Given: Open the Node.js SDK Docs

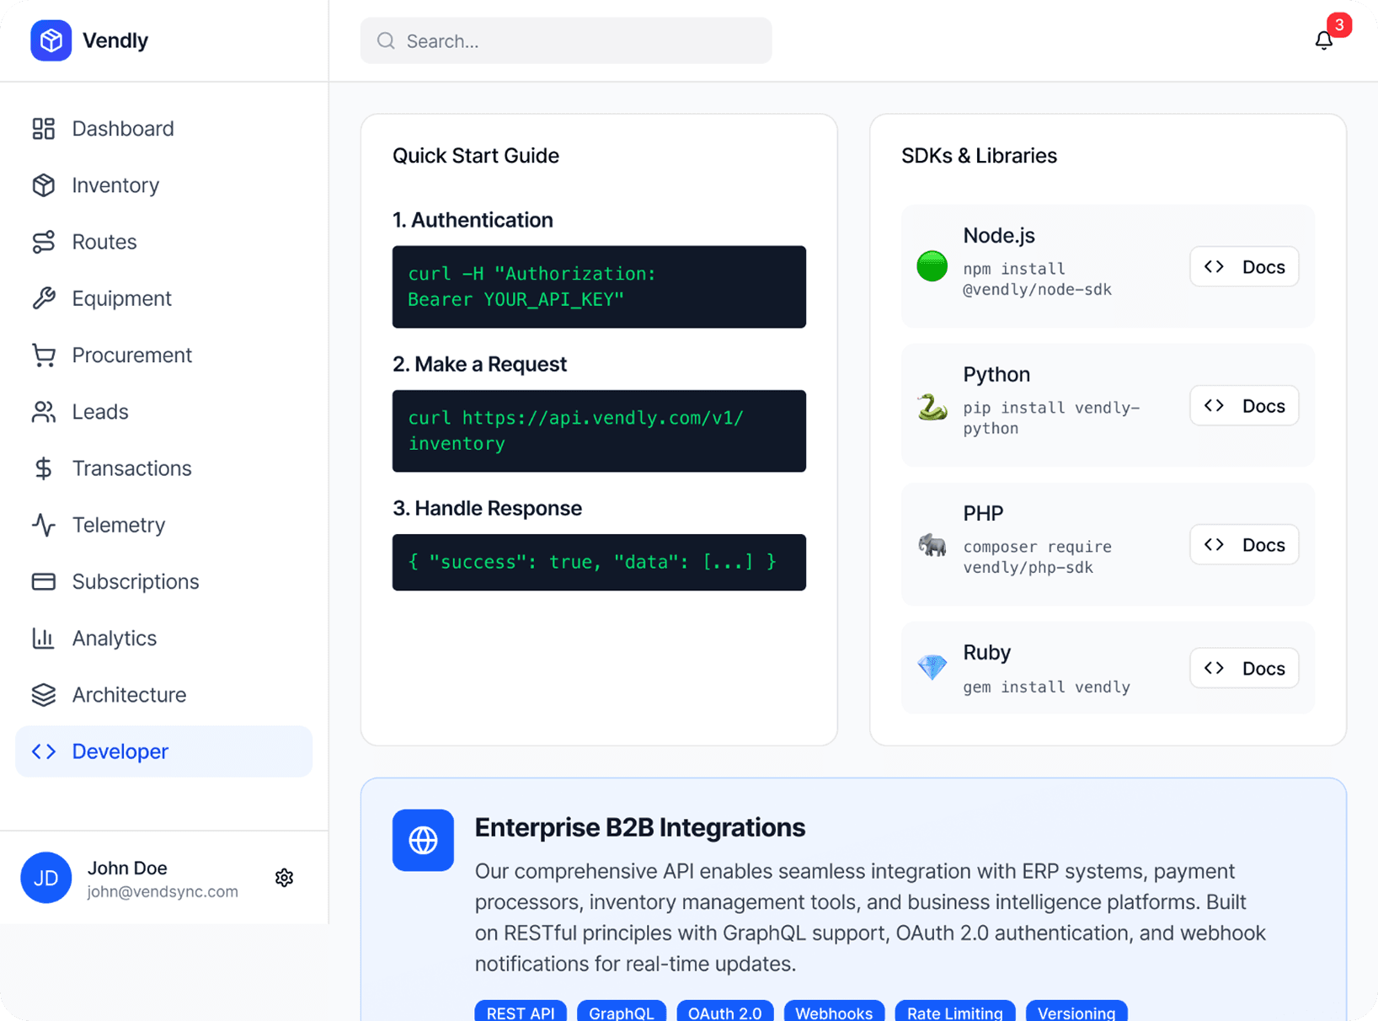Looking at the screenshot, I should pos(1244,266).
